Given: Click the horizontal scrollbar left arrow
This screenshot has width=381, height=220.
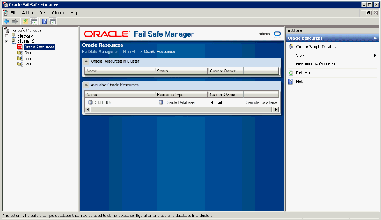Looking at the screenshot, I should click(88, 109).
